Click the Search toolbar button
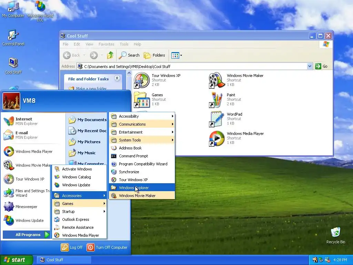353x265 pixels. pyautogui.click(x=129, y=55)
